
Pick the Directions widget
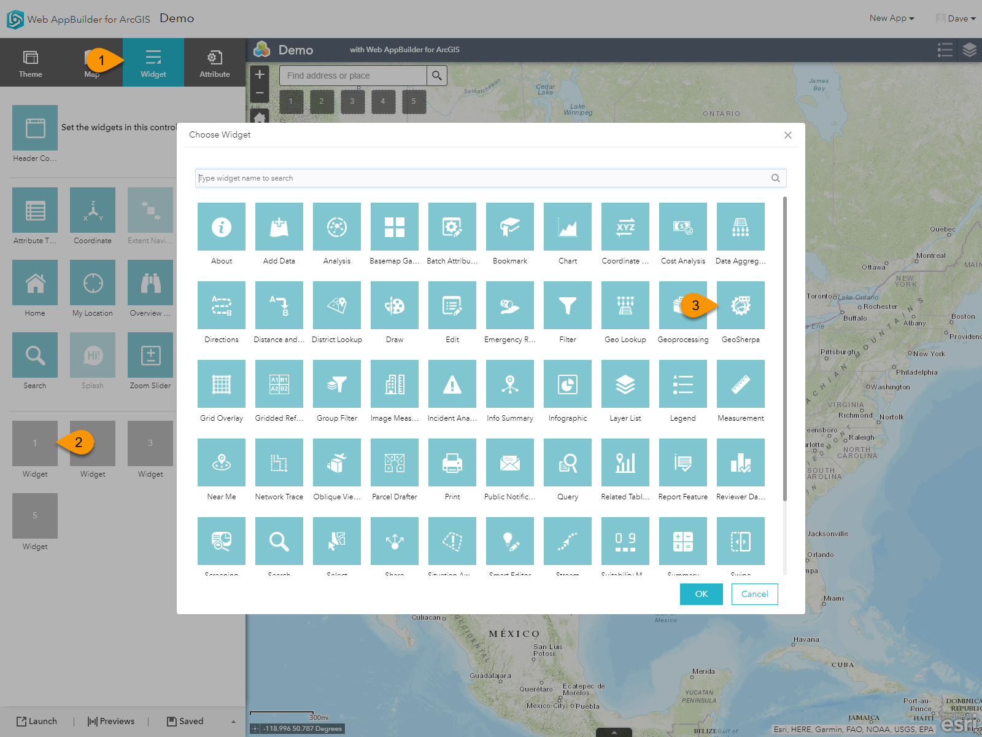[x=222, y=305]
